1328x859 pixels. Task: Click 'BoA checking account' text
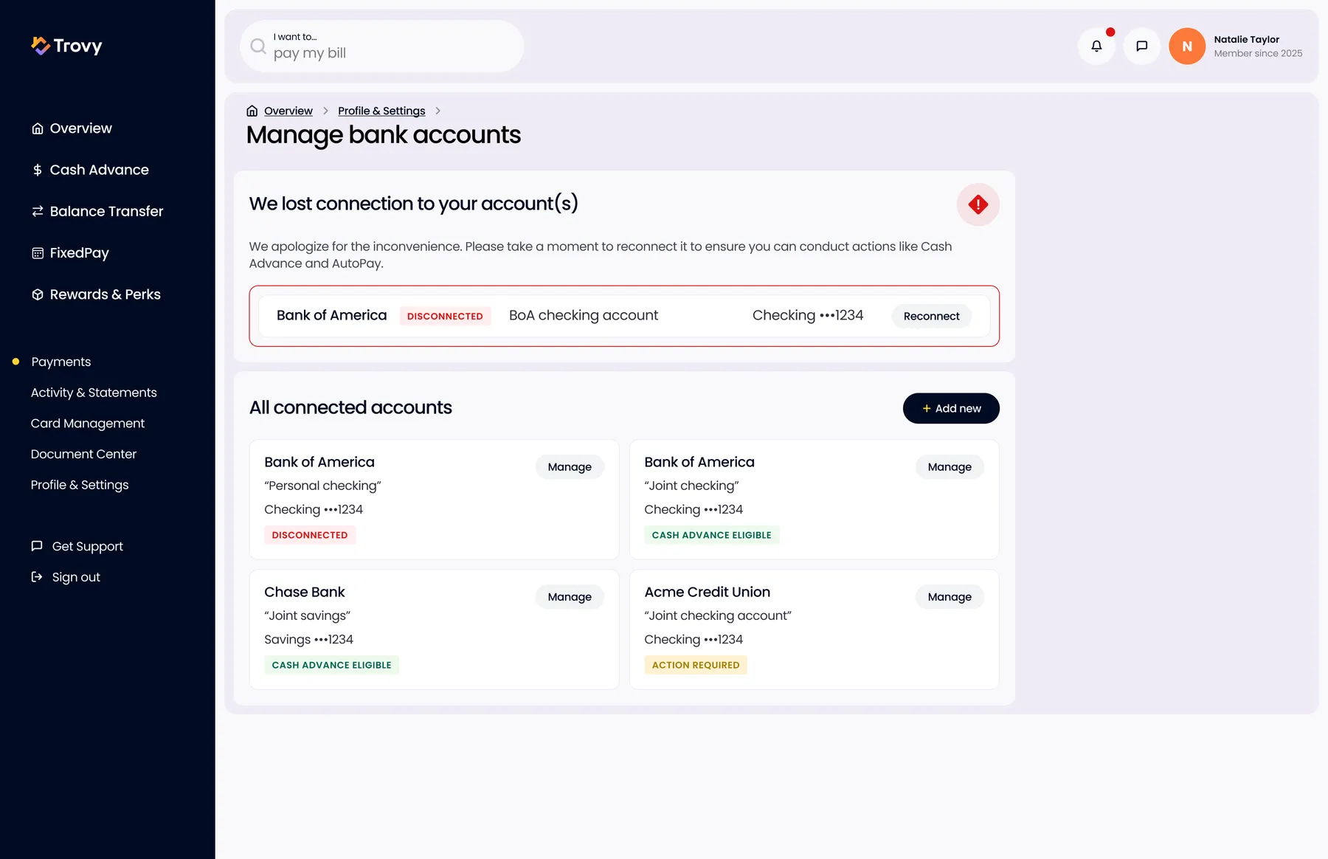584,315
